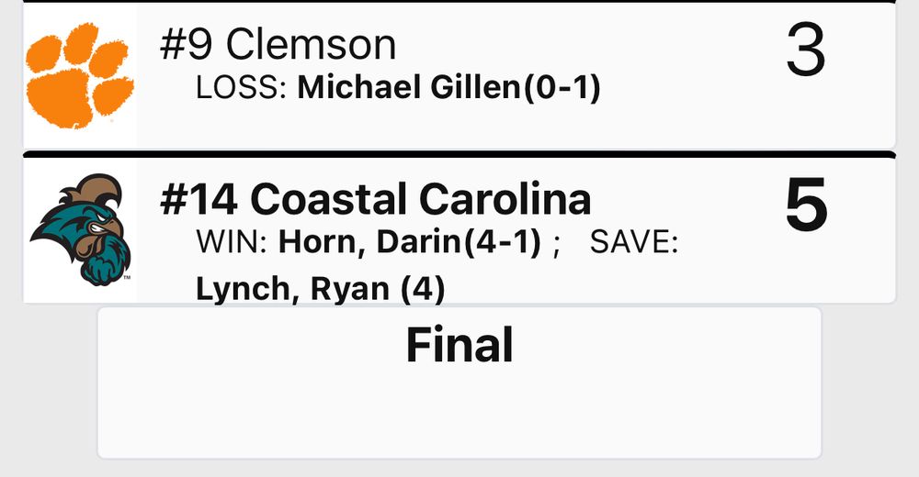Open the Final status card blank area
Image resolution: width=919 pixels, height=477 pixels.
tap(459, 416)
